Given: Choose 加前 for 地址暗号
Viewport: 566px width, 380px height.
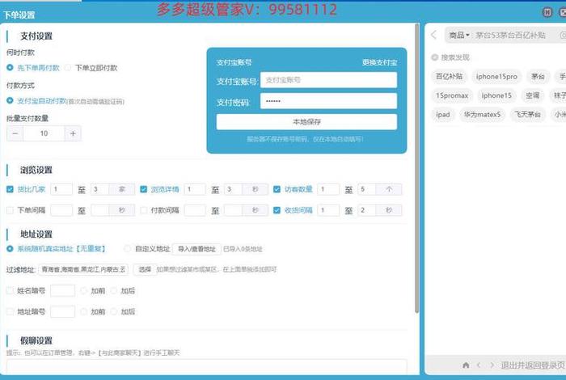Looking at the screenshot, I should pyautogui.click(x=84, y=311).
